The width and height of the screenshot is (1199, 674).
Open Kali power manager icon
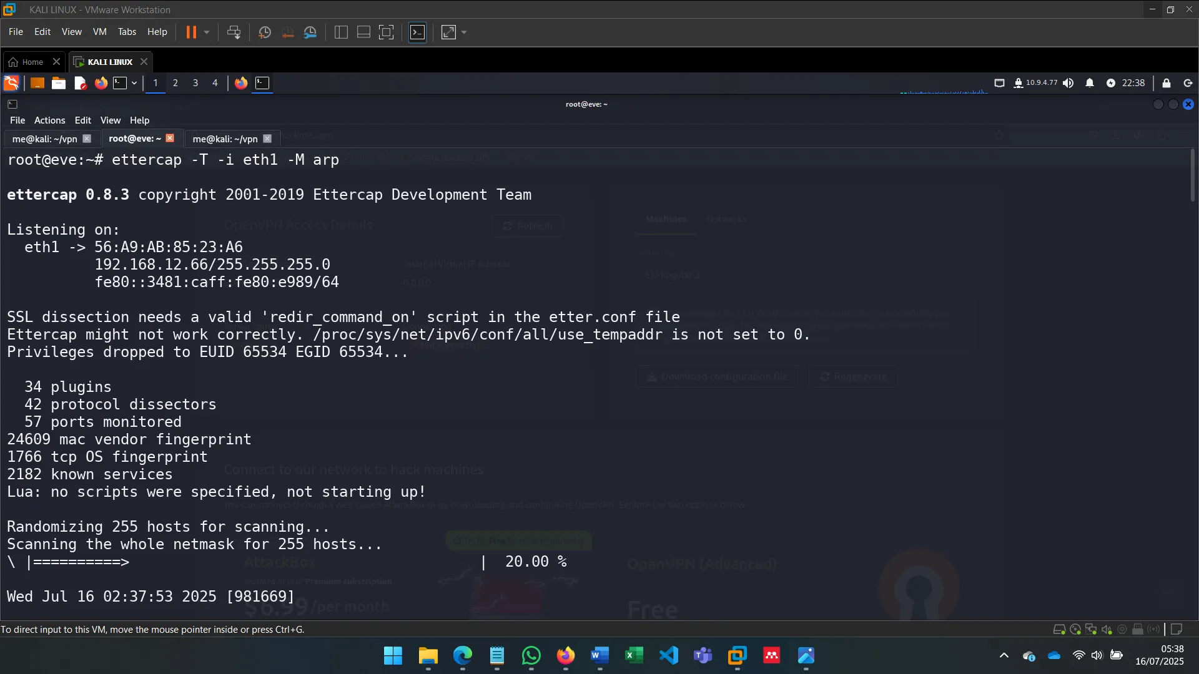(1111, 83)
